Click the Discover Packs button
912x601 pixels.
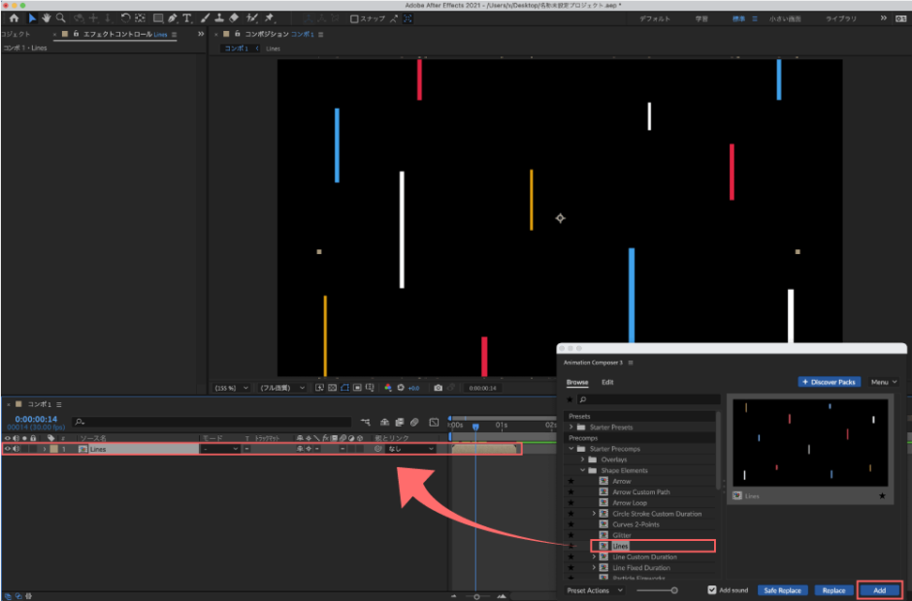829,382
